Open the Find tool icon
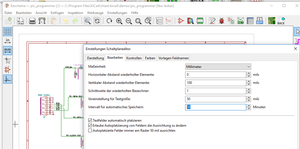Screen dimensions: 300x149 coord(88,21)
